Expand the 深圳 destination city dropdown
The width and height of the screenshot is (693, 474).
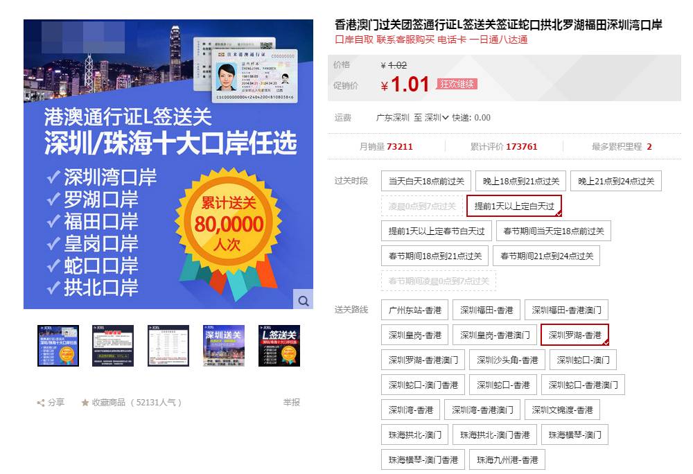click(x=437, y=118)
